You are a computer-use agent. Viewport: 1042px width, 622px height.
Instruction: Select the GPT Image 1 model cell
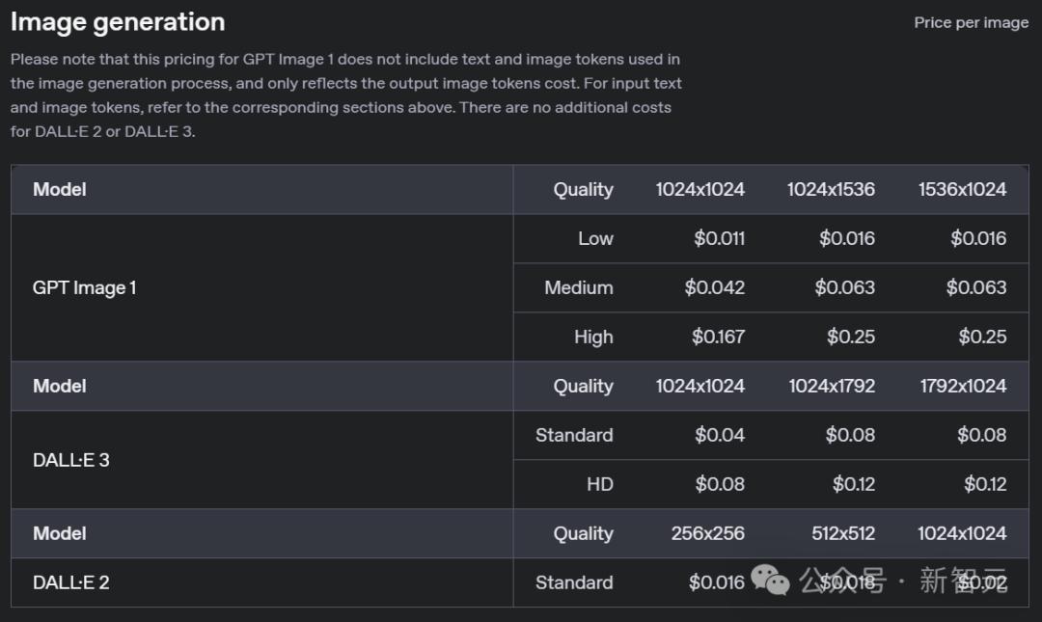pyautogui.click(x=85, y=287)
